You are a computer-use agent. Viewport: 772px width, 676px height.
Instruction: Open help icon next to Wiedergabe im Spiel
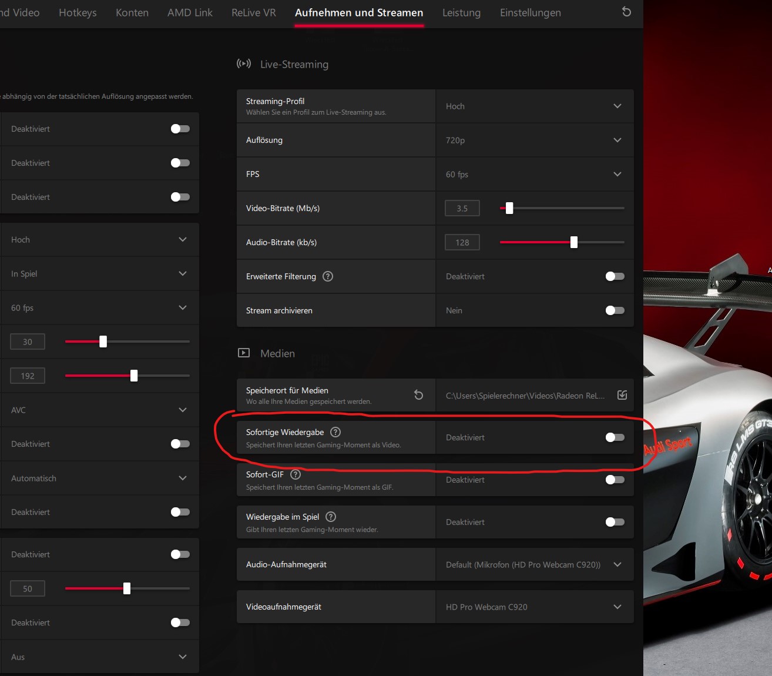tap(331, 517)
